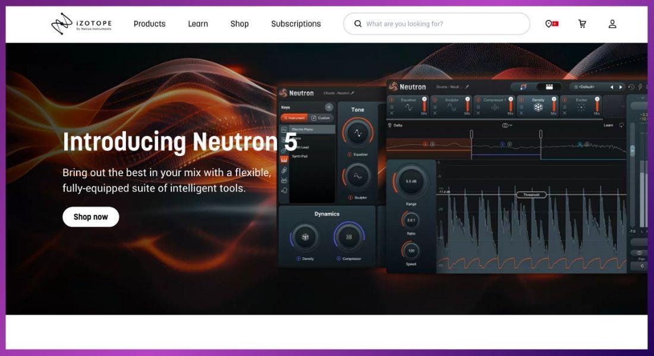Image resolution: width=654 pixels, height=356 pixels.
Task: Switch to the detailed modules view icon
Action: [x=549, y=87]
